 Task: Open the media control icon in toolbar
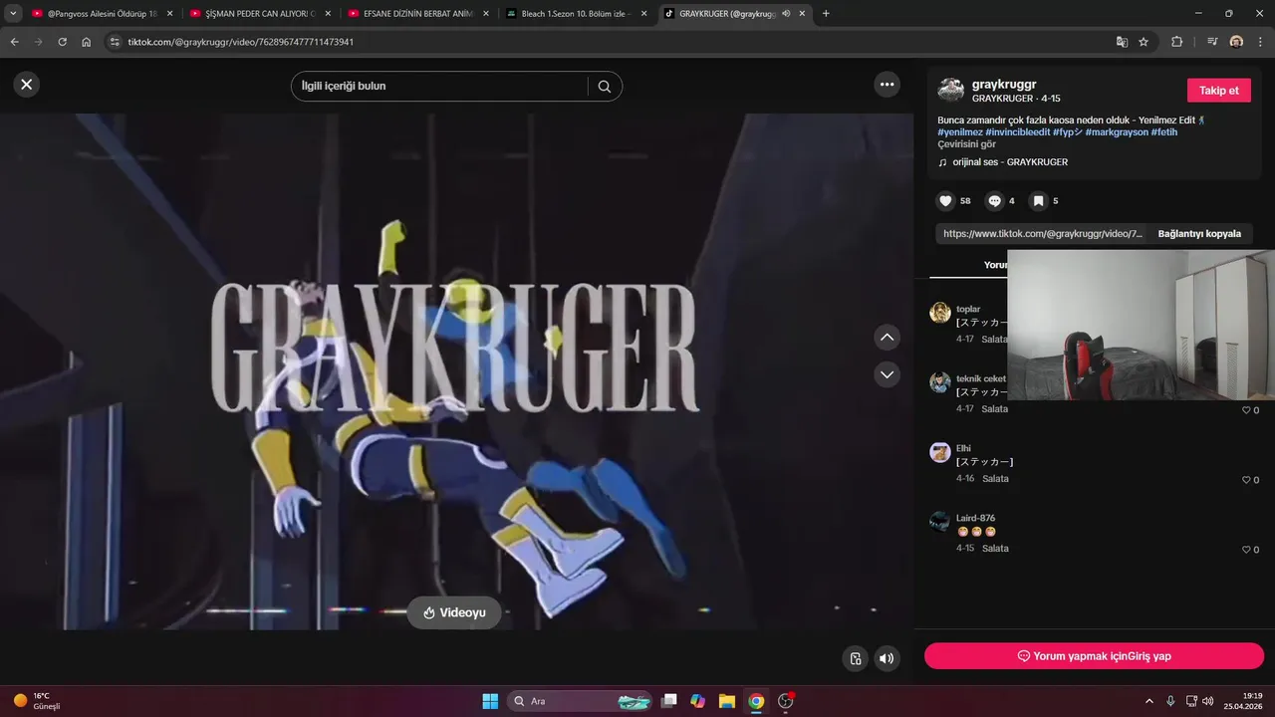click(x=1212, y=42)
